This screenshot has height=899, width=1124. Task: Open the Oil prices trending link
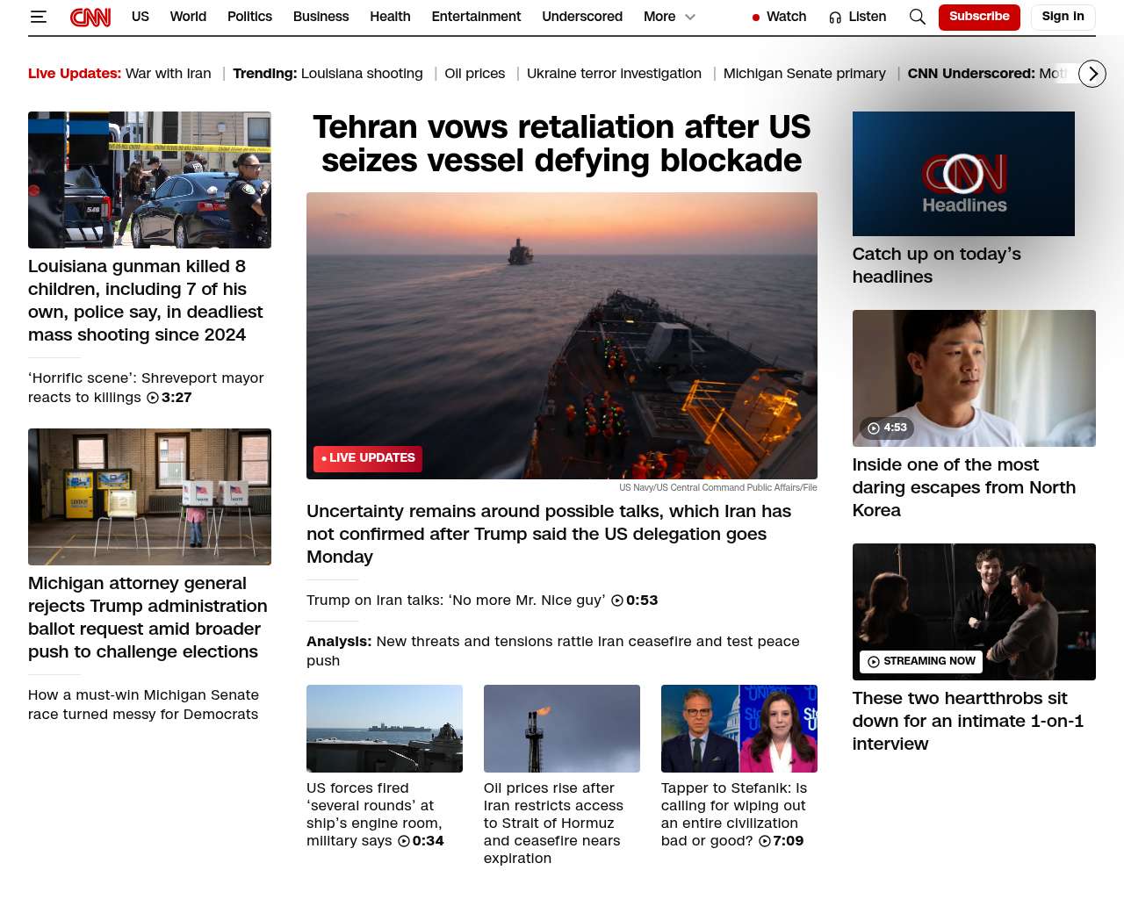[474, 74]
